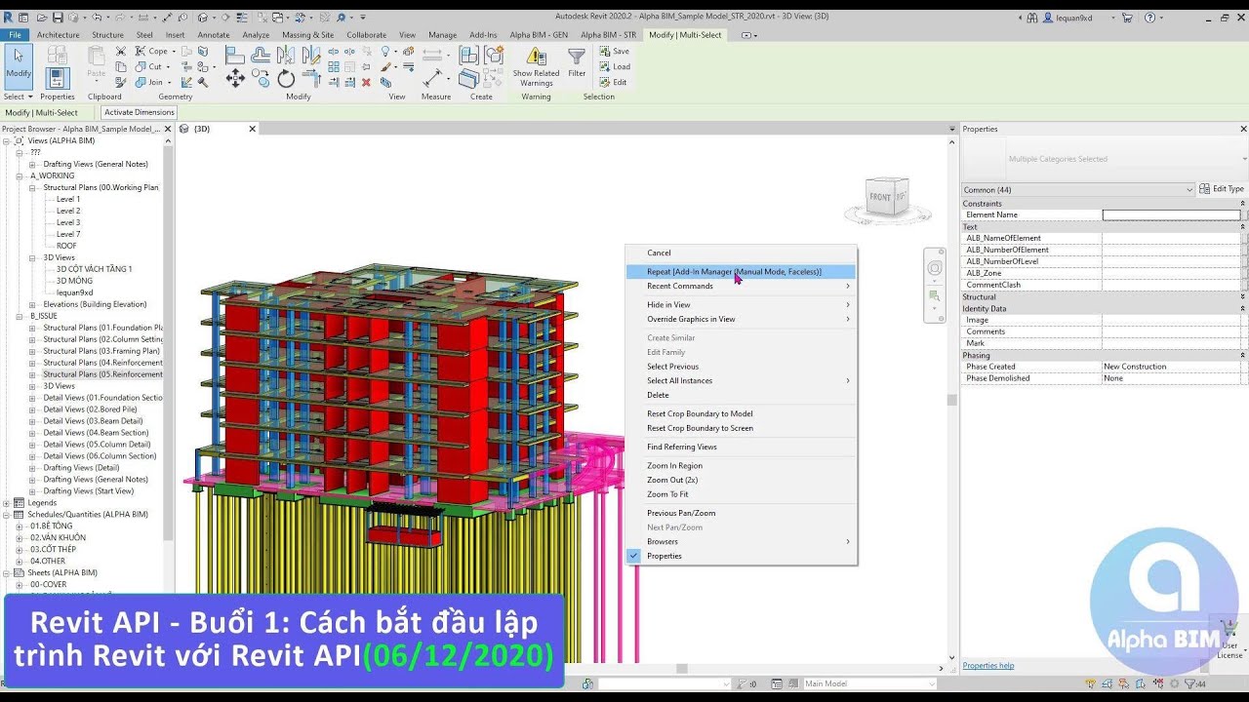Viewport: 1249px width, 702px height.
Task: Click the ViewCube FRONT face
Action: [879, 197]
